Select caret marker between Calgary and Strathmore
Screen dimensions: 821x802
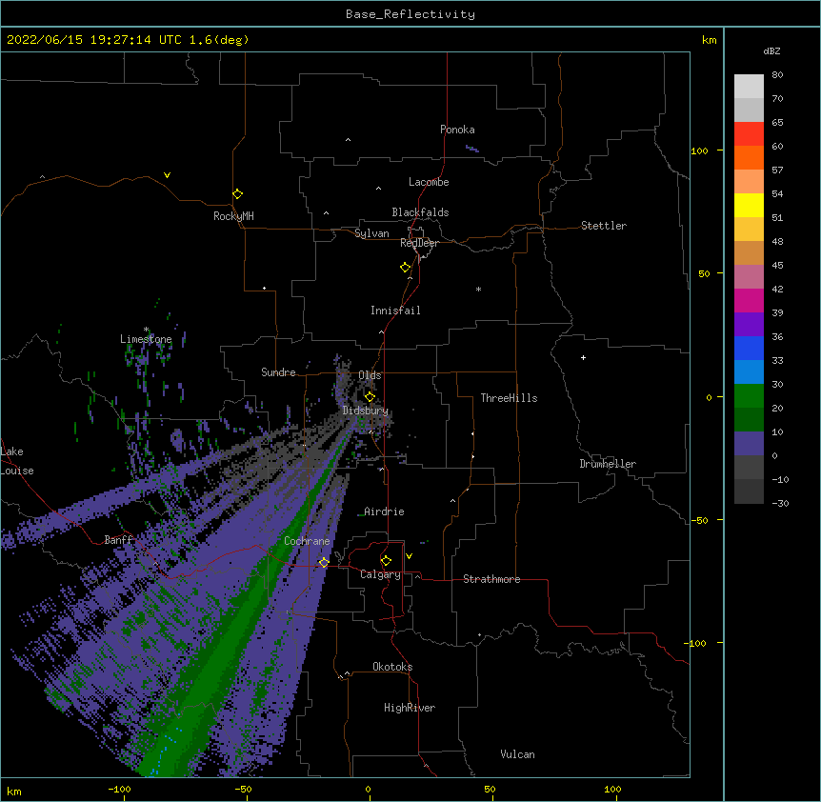(417, 576)
